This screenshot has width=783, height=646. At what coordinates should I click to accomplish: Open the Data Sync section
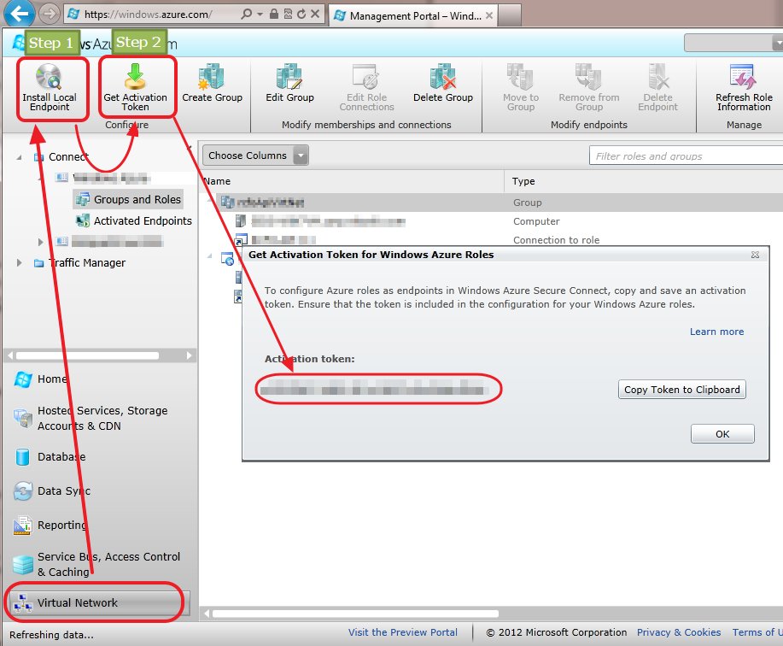tap(52, 490)
